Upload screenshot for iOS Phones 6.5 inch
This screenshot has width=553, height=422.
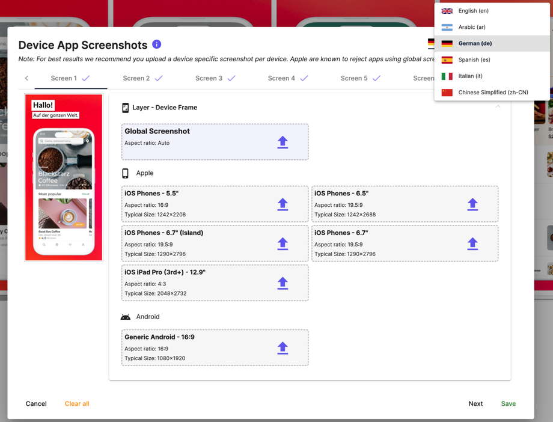pyautogui.click(x=472, y=204)
